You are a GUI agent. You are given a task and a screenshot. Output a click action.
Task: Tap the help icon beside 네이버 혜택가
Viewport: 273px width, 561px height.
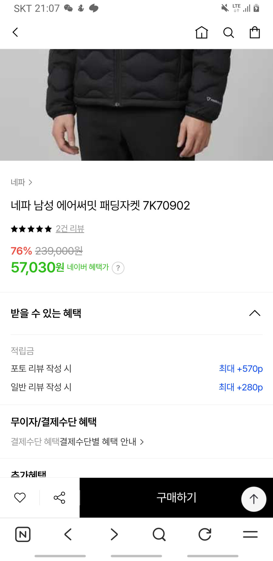point(118,268)
